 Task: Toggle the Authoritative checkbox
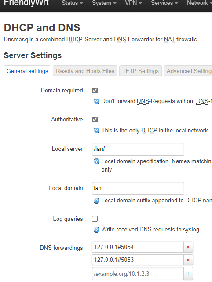coord(95,119)
